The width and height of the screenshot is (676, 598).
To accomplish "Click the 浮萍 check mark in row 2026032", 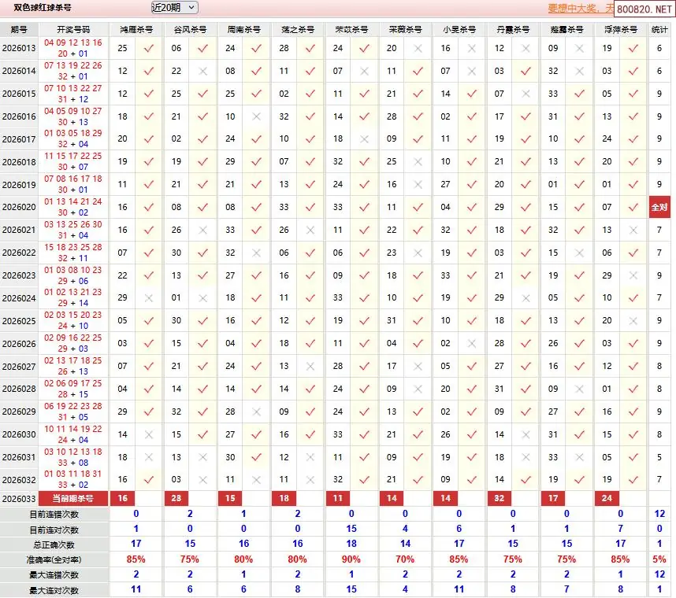I will (x=633, y=479).
